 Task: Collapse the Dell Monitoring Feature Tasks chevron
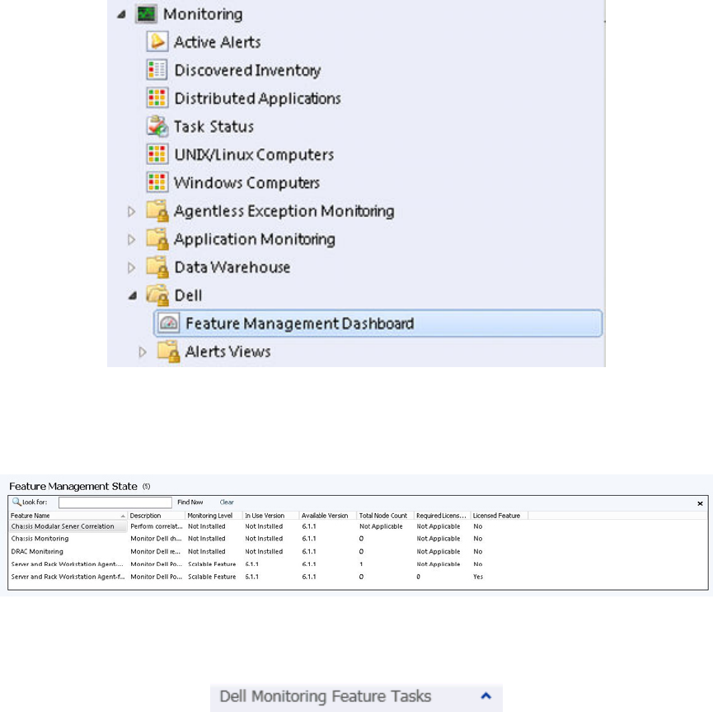click(x=486, y=695)
